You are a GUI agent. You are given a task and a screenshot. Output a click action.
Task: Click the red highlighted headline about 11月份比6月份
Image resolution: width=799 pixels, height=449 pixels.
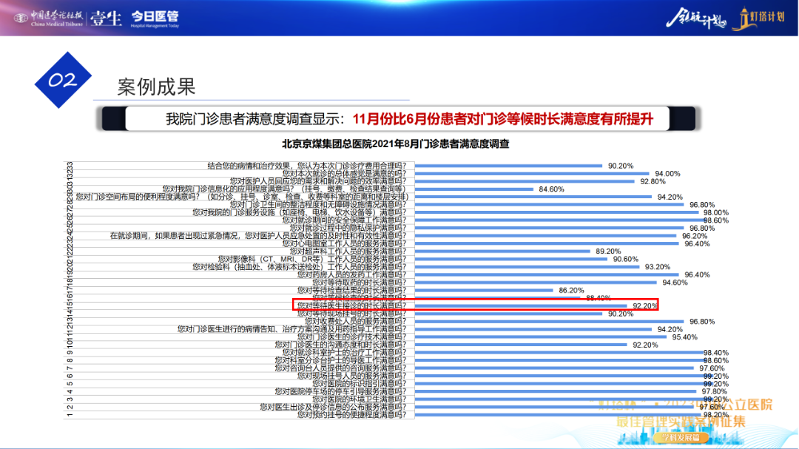503,118
